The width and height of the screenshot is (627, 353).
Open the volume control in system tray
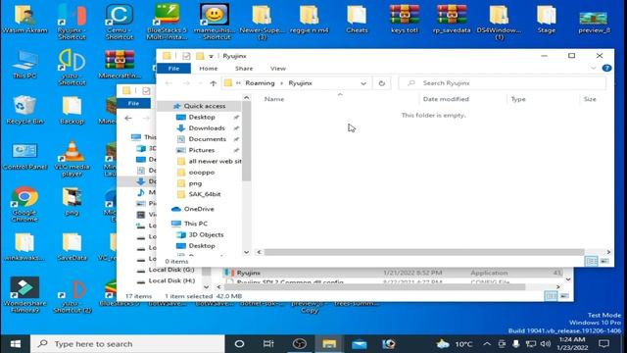546,344
